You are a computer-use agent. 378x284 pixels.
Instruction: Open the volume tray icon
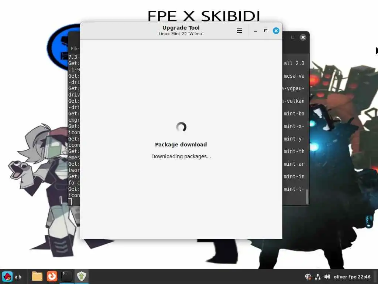point(327,277)
